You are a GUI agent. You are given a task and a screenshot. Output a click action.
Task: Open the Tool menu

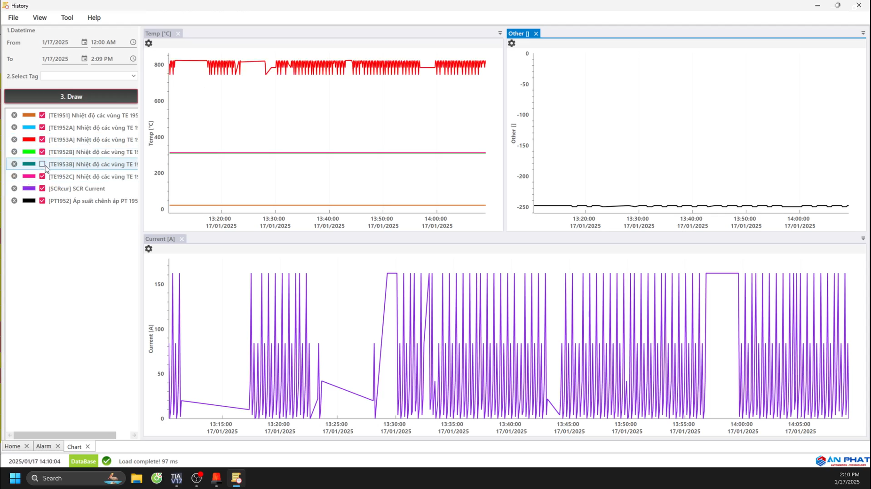pos(67,18)
